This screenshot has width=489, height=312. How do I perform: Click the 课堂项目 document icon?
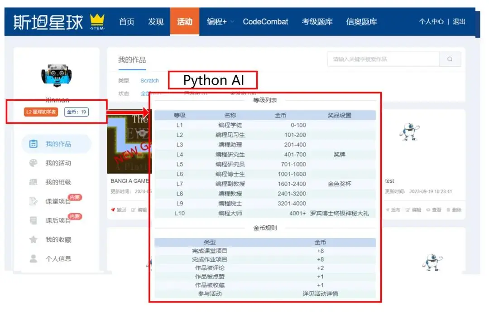coord(34,201)
